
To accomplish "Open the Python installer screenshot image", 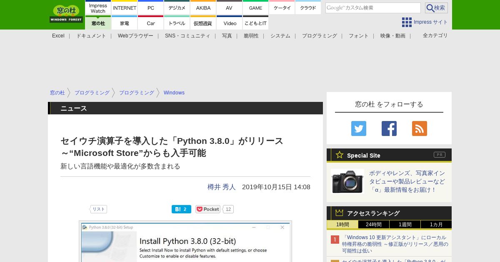I will point(185,241).
